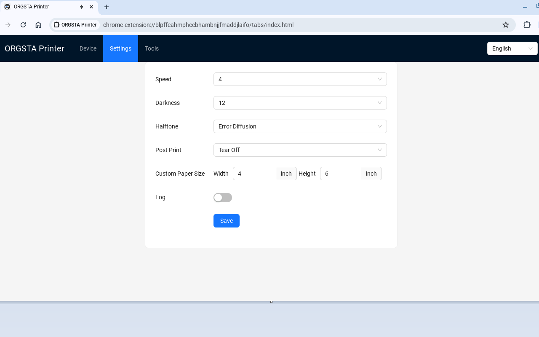
Task: Click the forward navigation arrow
Action: 8,25
